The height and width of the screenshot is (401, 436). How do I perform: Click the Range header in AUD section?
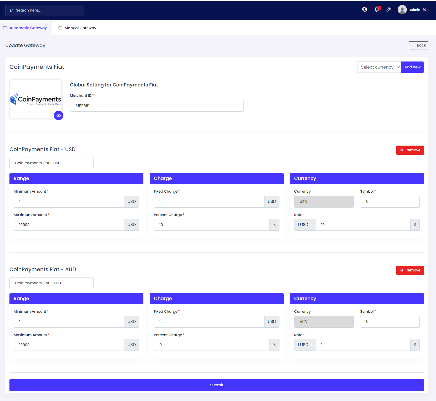click(x=76, y=299)
